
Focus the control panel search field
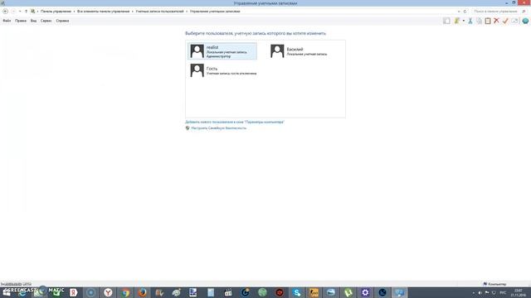pyautogui.click(x=496, y=11)
